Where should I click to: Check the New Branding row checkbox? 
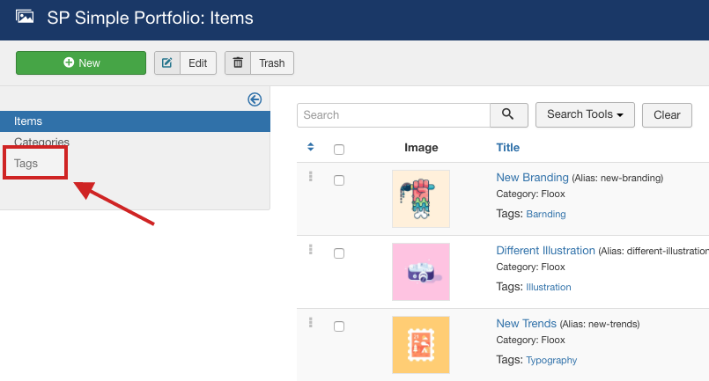[x=339, y=180]
